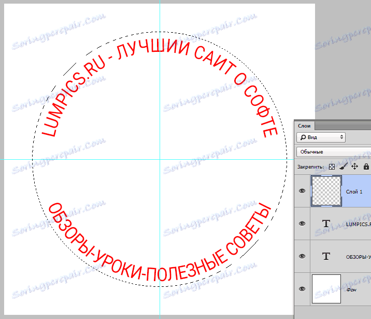The image size is (371, 319).
Task: Open the Обычные blend mode dropdown
Action: click(334, 152)
